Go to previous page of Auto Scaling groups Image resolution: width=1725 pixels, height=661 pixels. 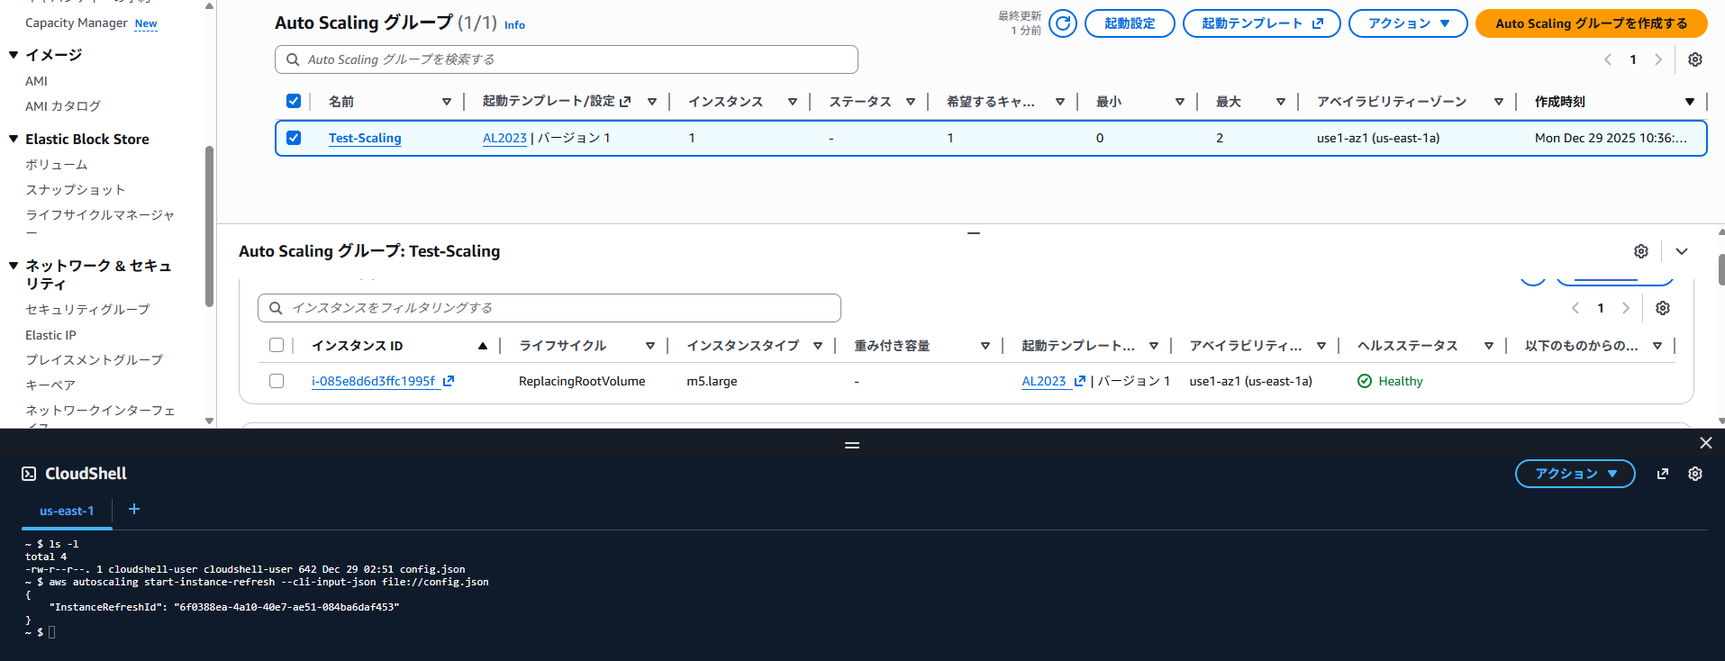click(x=1608, y=59)
